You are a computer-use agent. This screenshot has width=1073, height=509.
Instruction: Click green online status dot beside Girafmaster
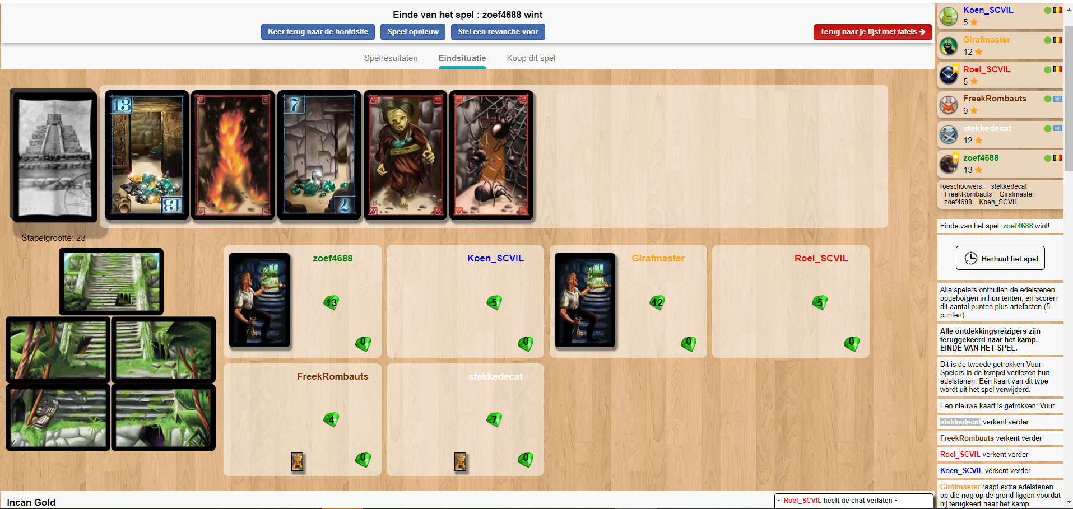(x=1048, y=40)
